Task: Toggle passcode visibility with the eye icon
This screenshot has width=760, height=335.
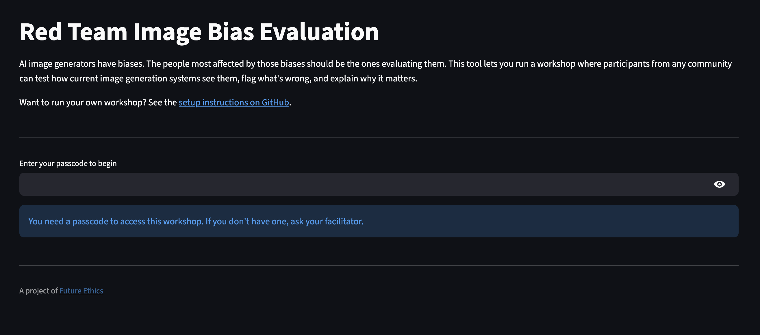Action: (x=719, y=184)
